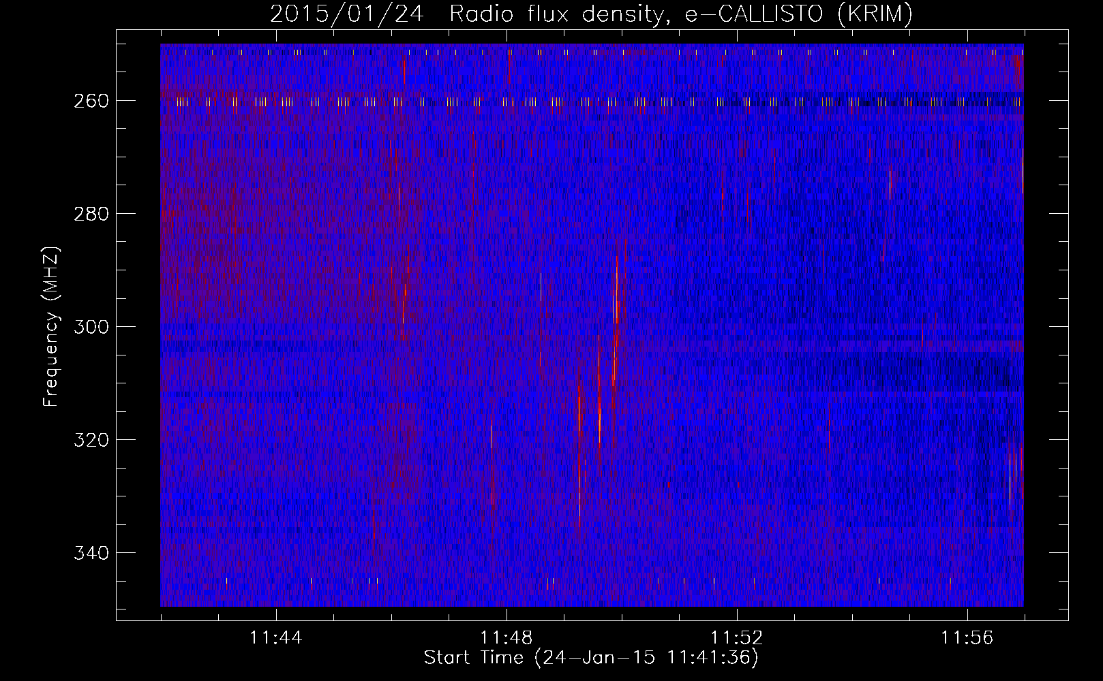Click the 'Start Time (24-Jan-15 11:41:36)' label
Viewport: 1103px width, 681px height.
[x=591, y=658]
